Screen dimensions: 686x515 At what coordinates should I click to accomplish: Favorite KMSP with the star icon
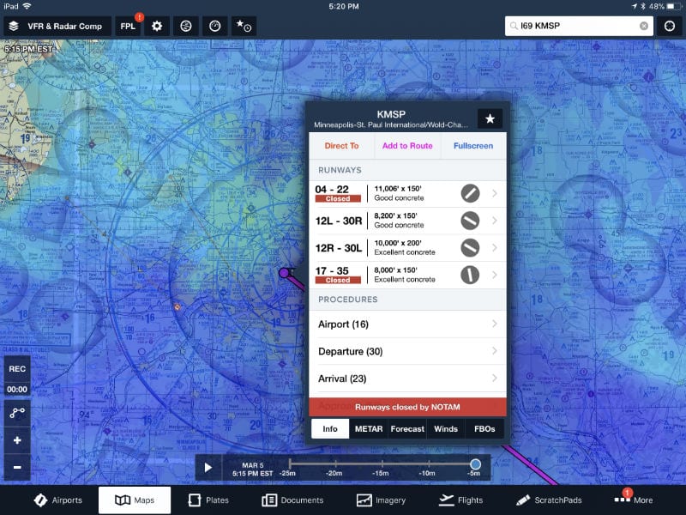tap(490, 118)
